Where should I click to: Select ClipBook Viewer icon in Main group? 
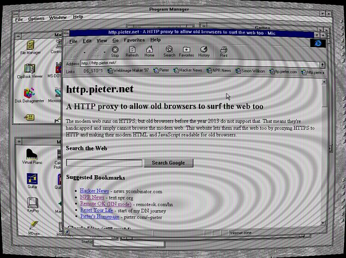pos(29,71)
